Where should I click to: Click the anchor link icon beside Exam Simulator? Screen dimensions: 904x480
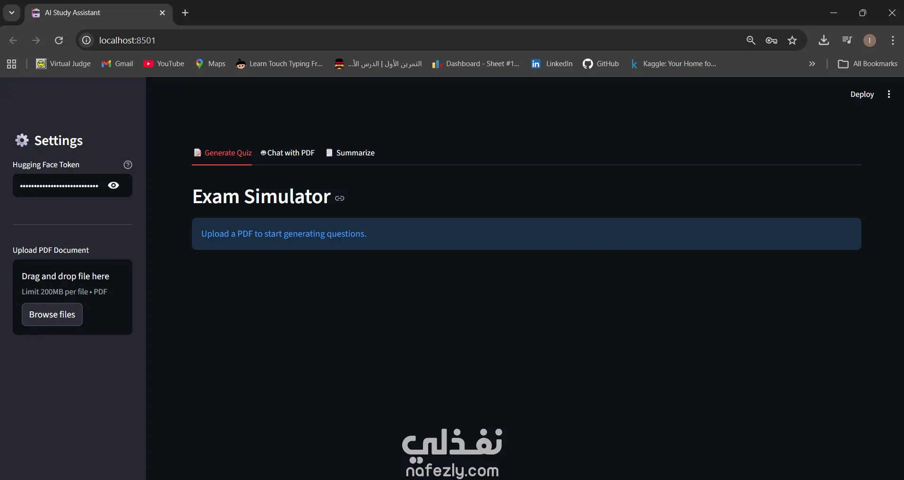tap(339, 198)
